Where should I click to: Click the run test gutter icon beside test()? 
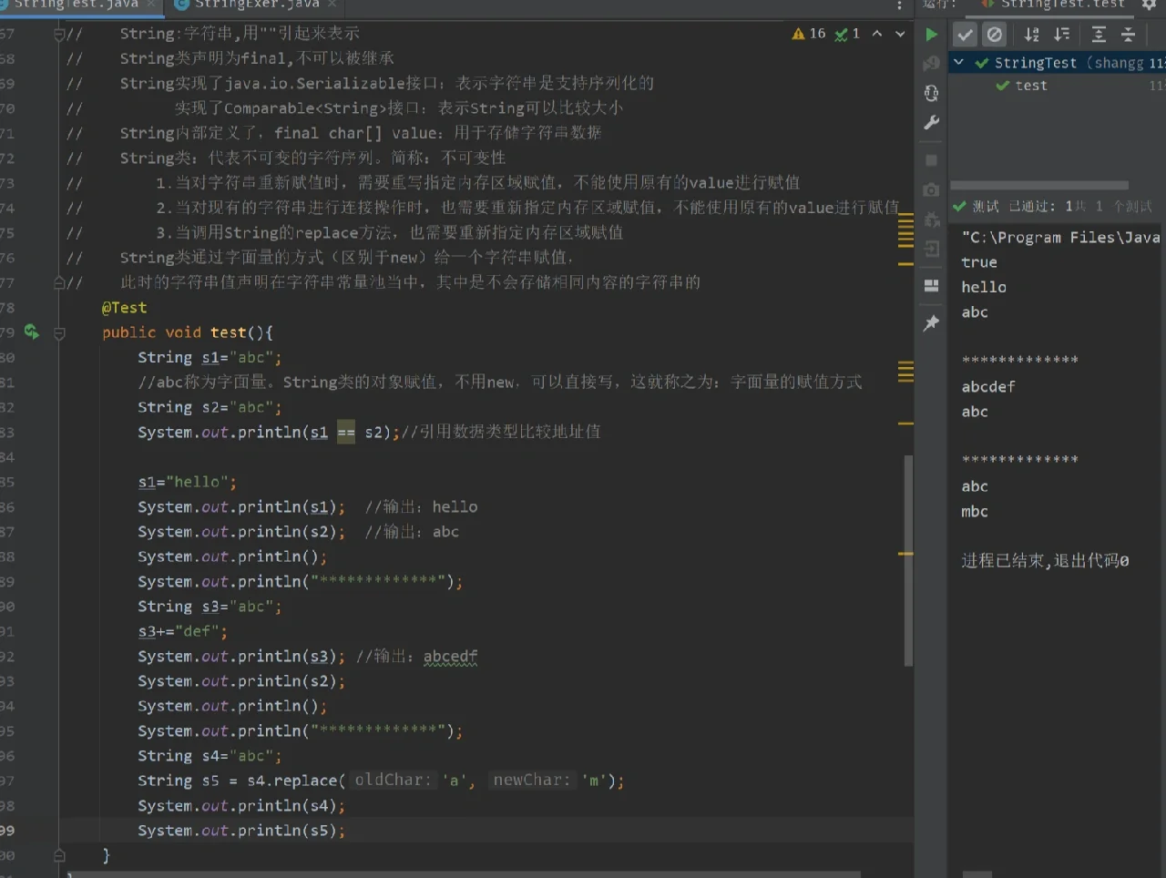click(x=32, y=332)
